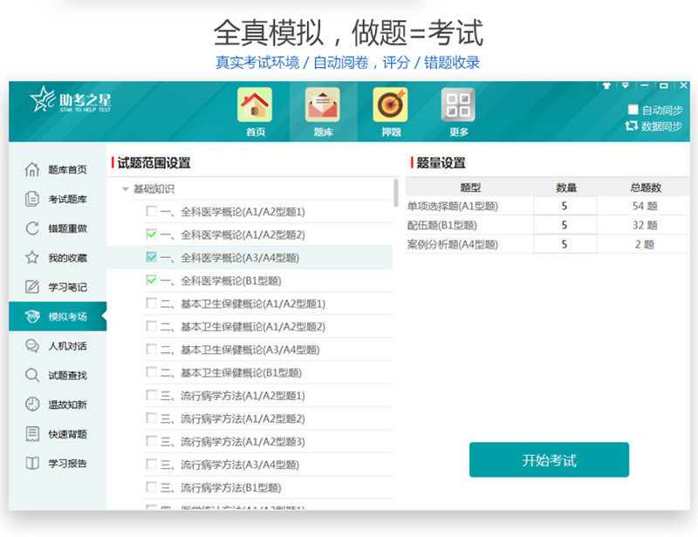The width and height of the screenshot is (698, 537).
Task: Select 我的收藏 in the sidebar
Action: coord(58,257)
